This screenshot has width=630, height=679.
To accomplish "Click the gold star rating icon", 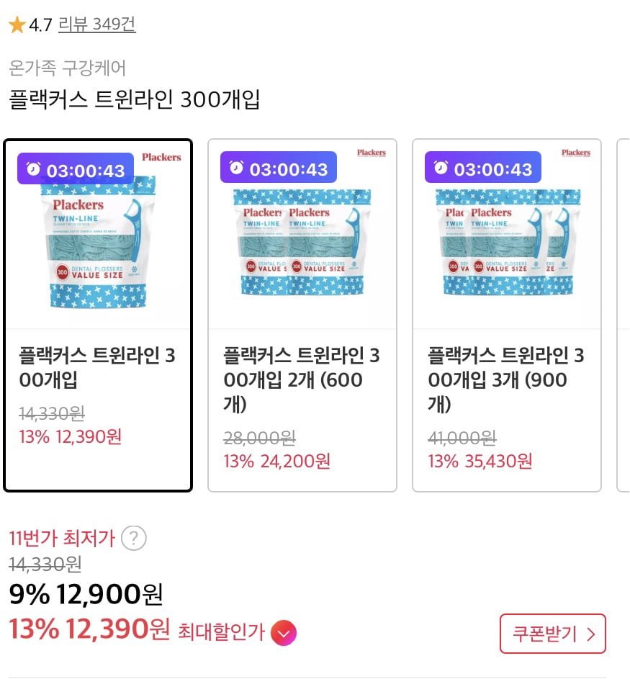I will [17, 25].
